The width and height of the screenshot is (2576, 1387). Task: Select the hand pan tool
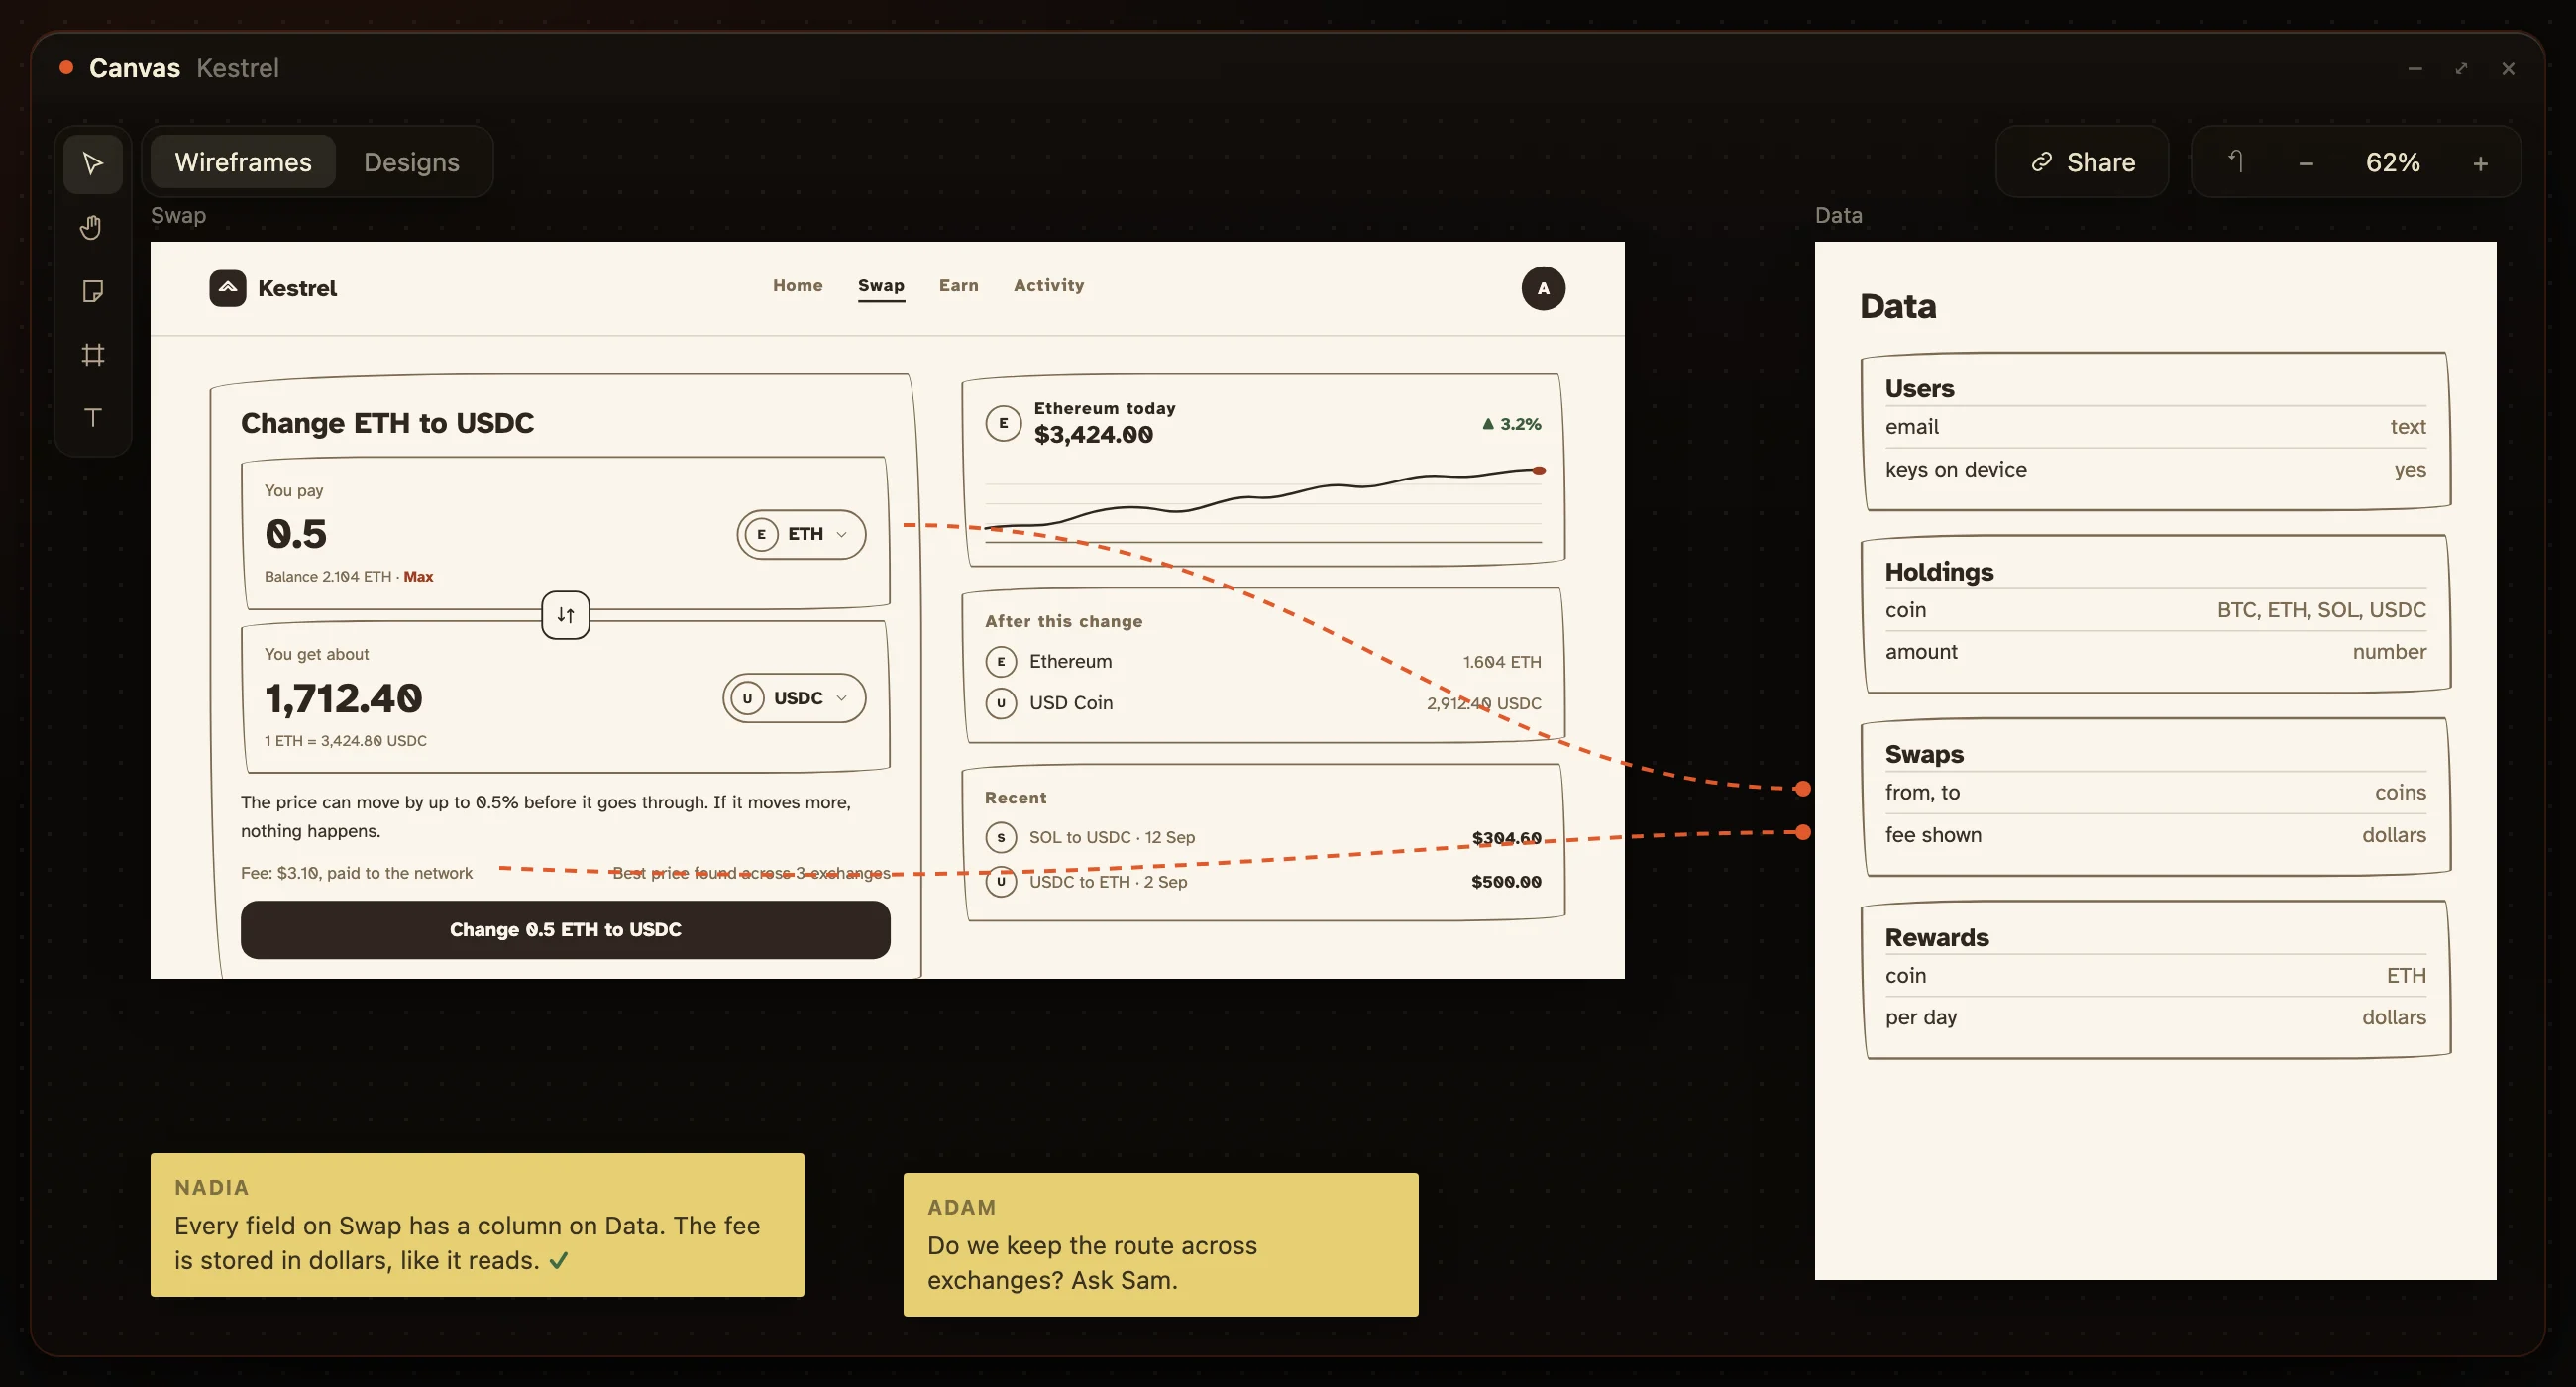[92, 227]
